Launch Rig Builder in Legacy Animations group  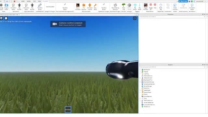pos(32,7)
